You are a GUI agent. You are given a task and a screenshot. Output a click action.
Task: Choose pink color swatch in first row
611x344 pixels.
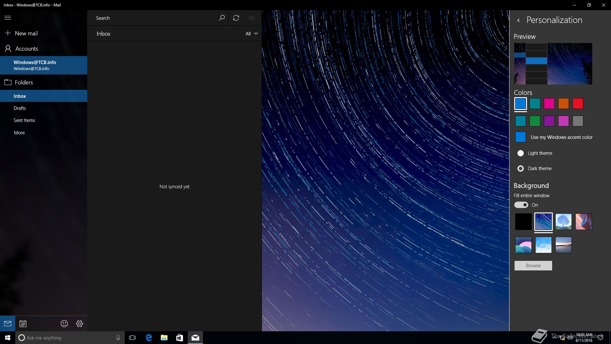click(x=549, y=104)
